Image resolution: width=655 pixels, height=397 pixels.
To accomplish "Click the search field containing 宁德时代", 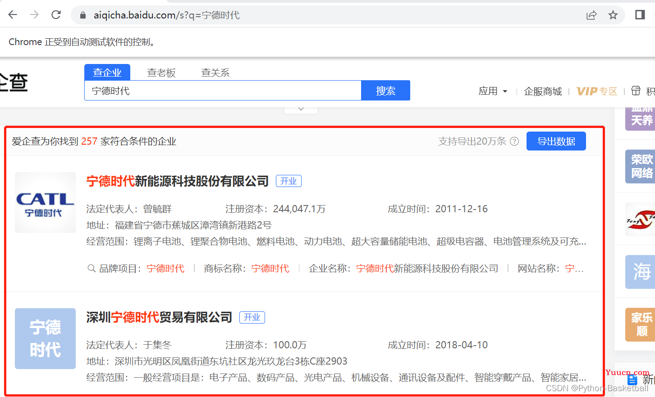I will pos(223,91).
